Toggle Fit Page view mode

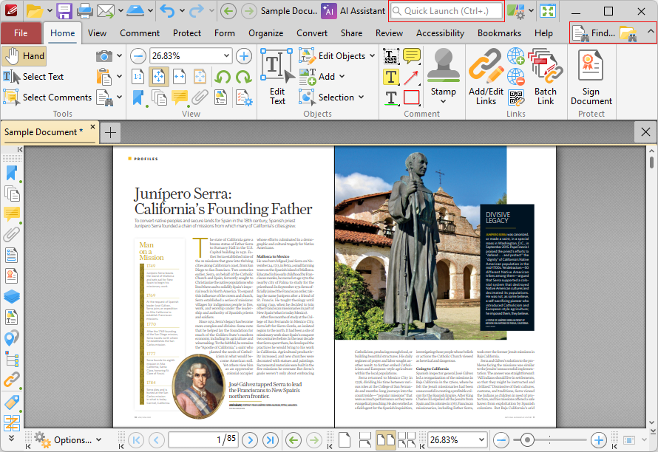(x=158, y=77)
